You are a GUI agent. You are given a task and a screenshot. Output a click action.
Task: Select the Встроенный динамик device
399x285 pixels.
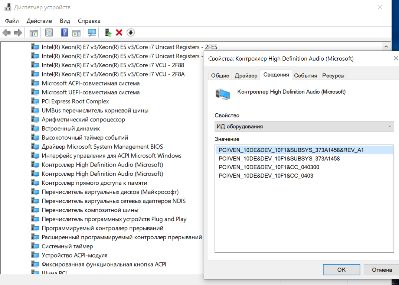(71, 129)
